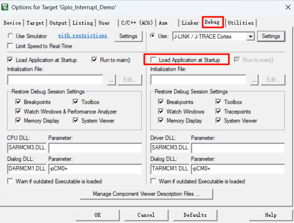Viewport: 294px width, 223px height.
Task: Enable simulator Warn if outdated Executable
Action: point(10,181)
